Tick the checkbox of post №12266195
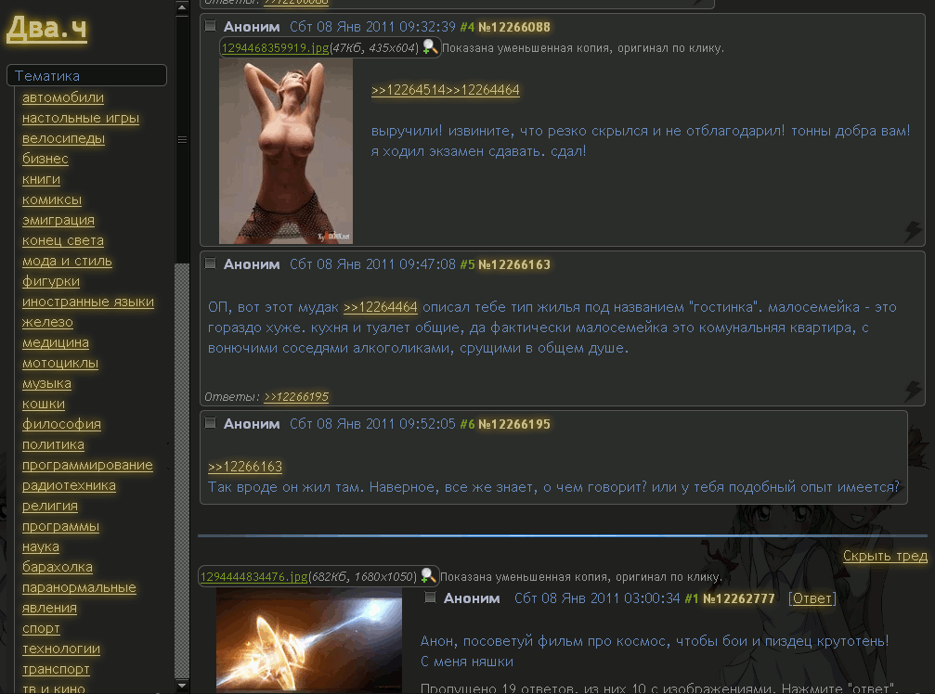Image resolution: width=935 pixels, height=694 pixels. click(x=210, y=423)
